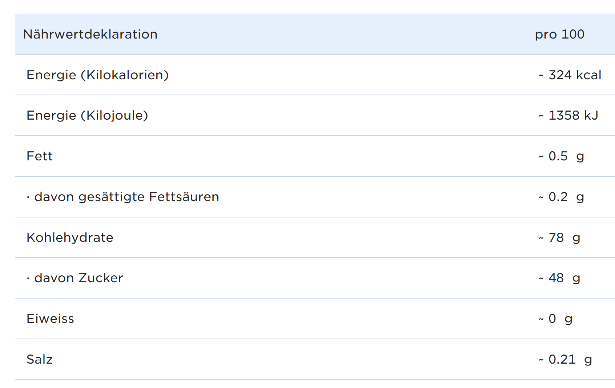This screenshot has width=615, height=388.
Task: Click the 78 g carbohydrate value
Action: [564, 237]
